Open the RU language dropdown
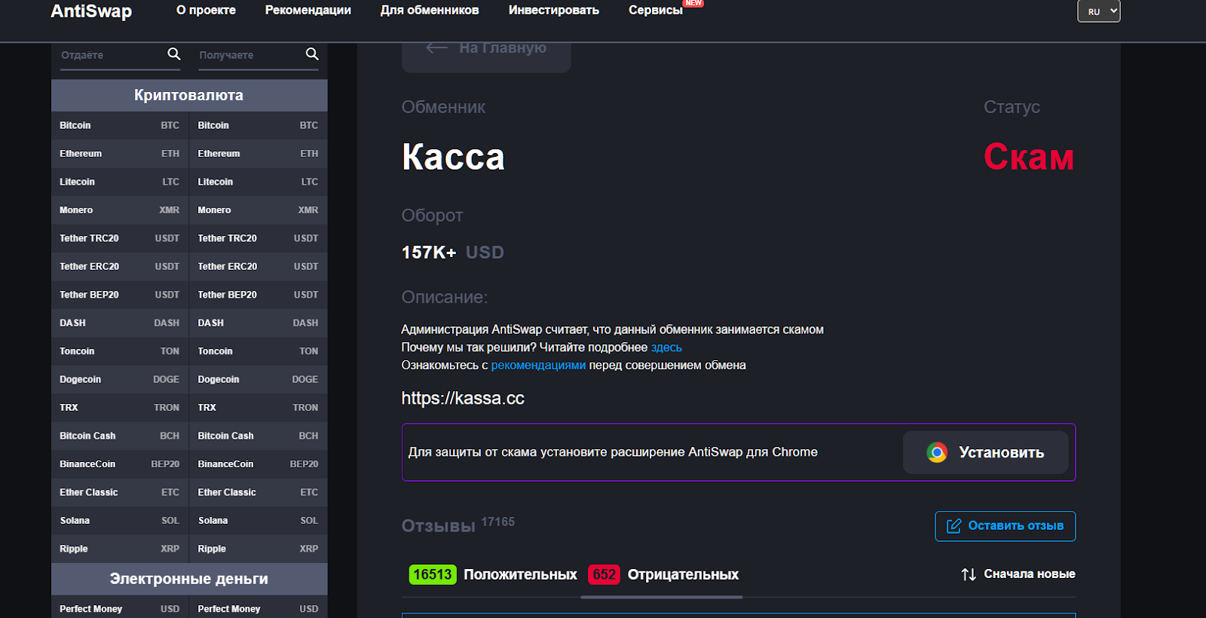This screenshot has width=1206, height=618. tap(1098, 11)
